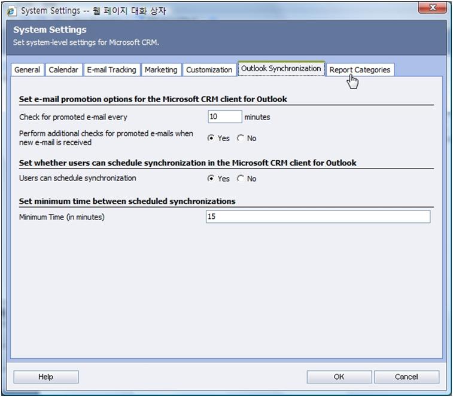Click the promoted e-mail check minutes field

[x=225, y=117]
